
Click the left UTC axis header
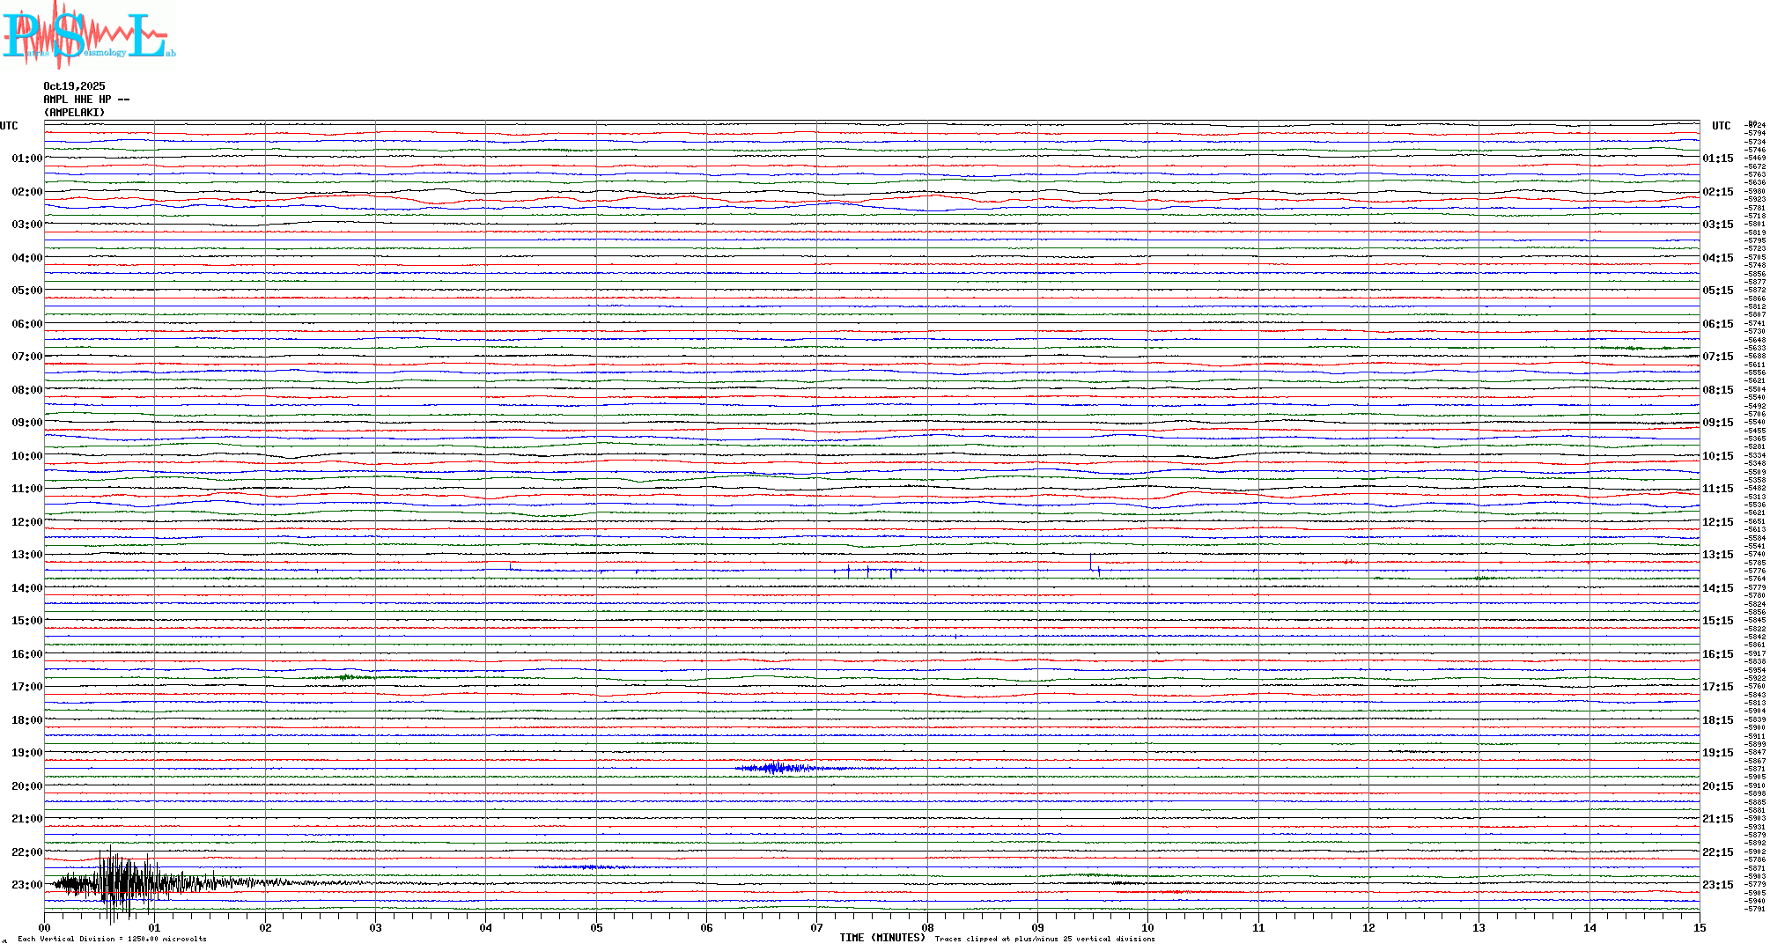coord(9,126)
